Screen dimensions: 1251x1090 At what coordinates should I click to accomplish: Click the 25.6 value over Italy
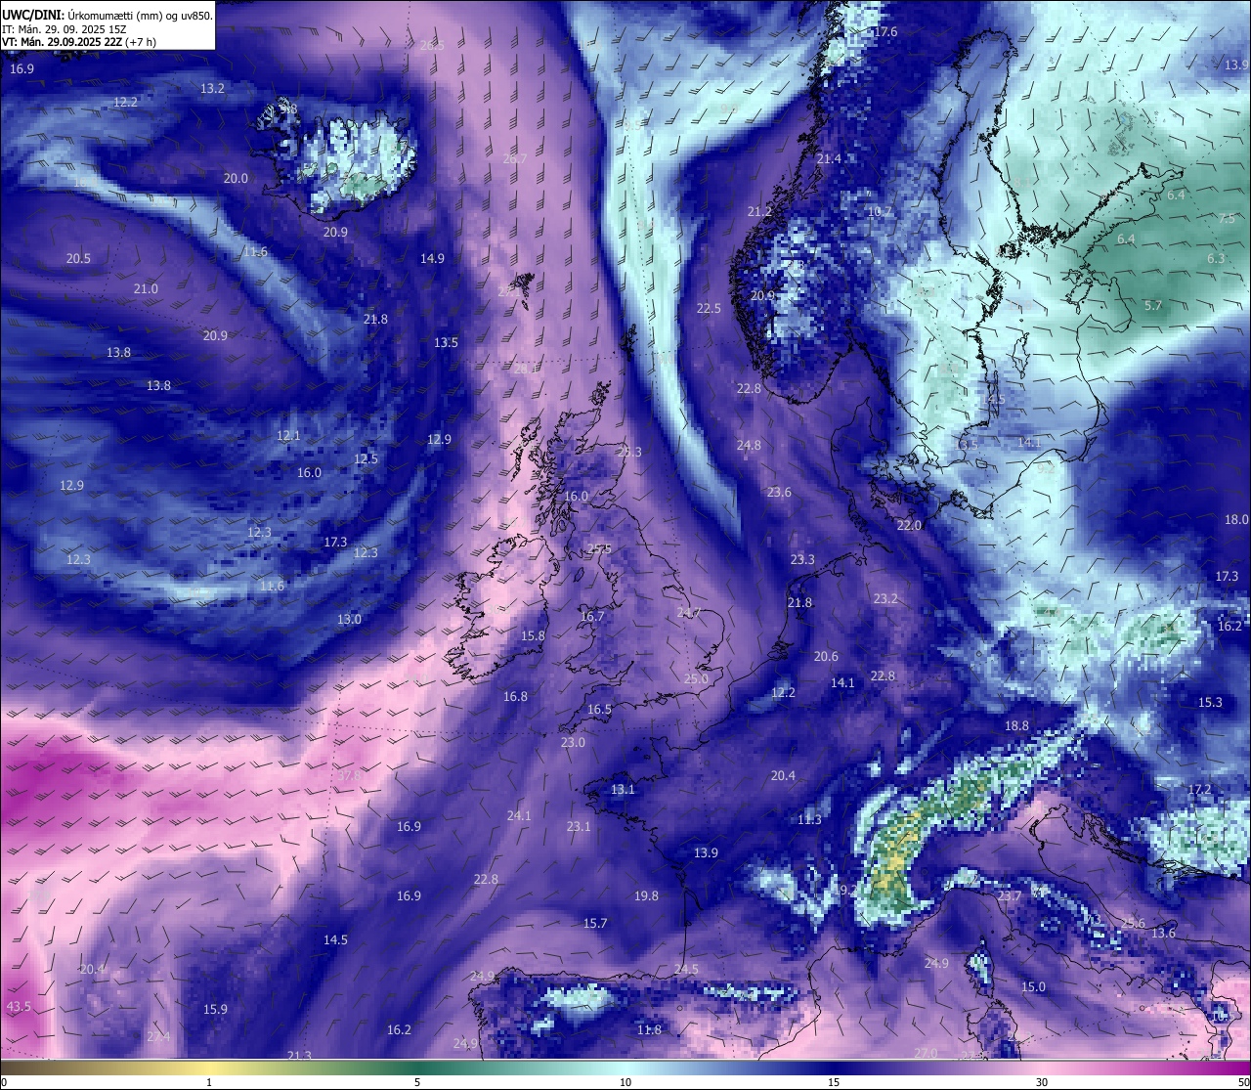1133,923
